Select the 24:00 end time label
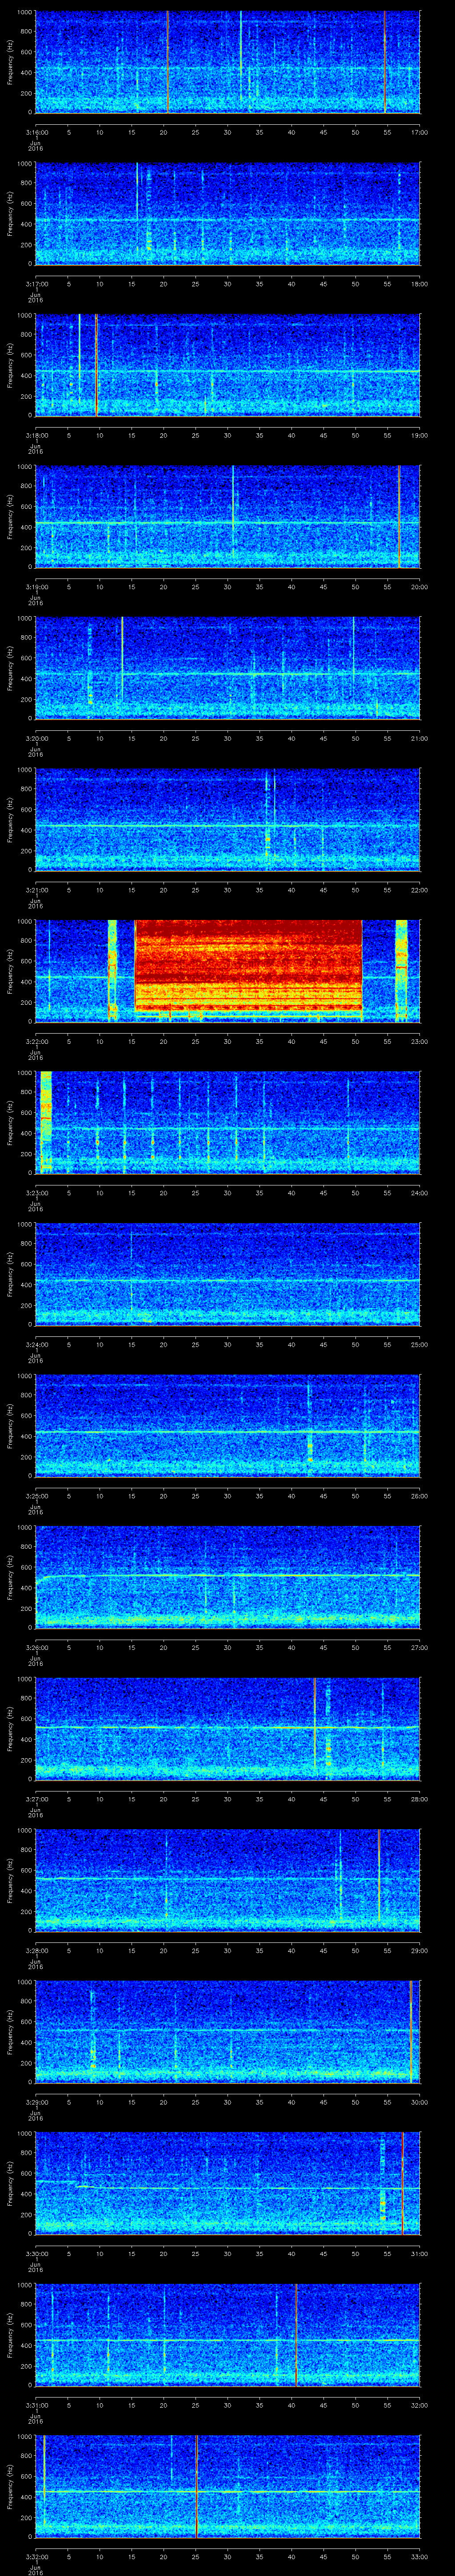 (x=419, y=1192)
